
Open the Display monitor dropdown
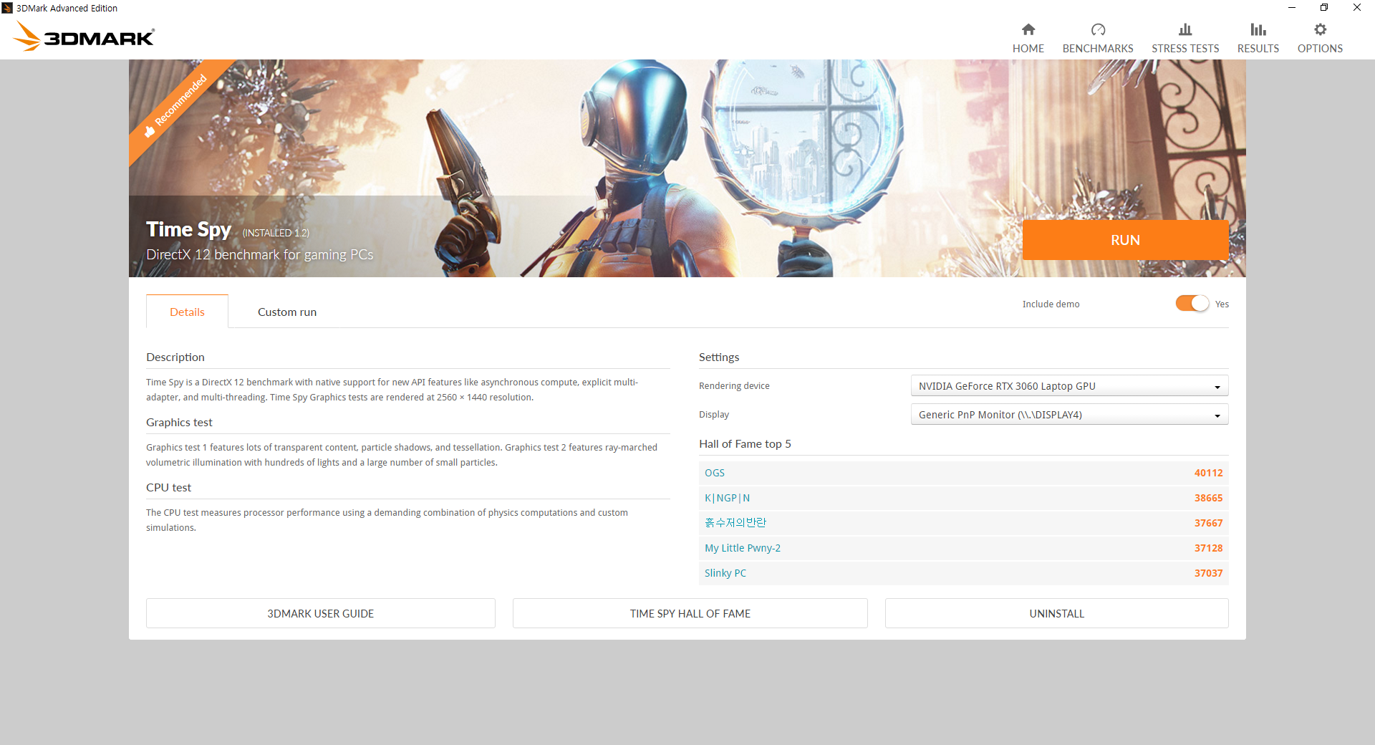click(1069, 415)
